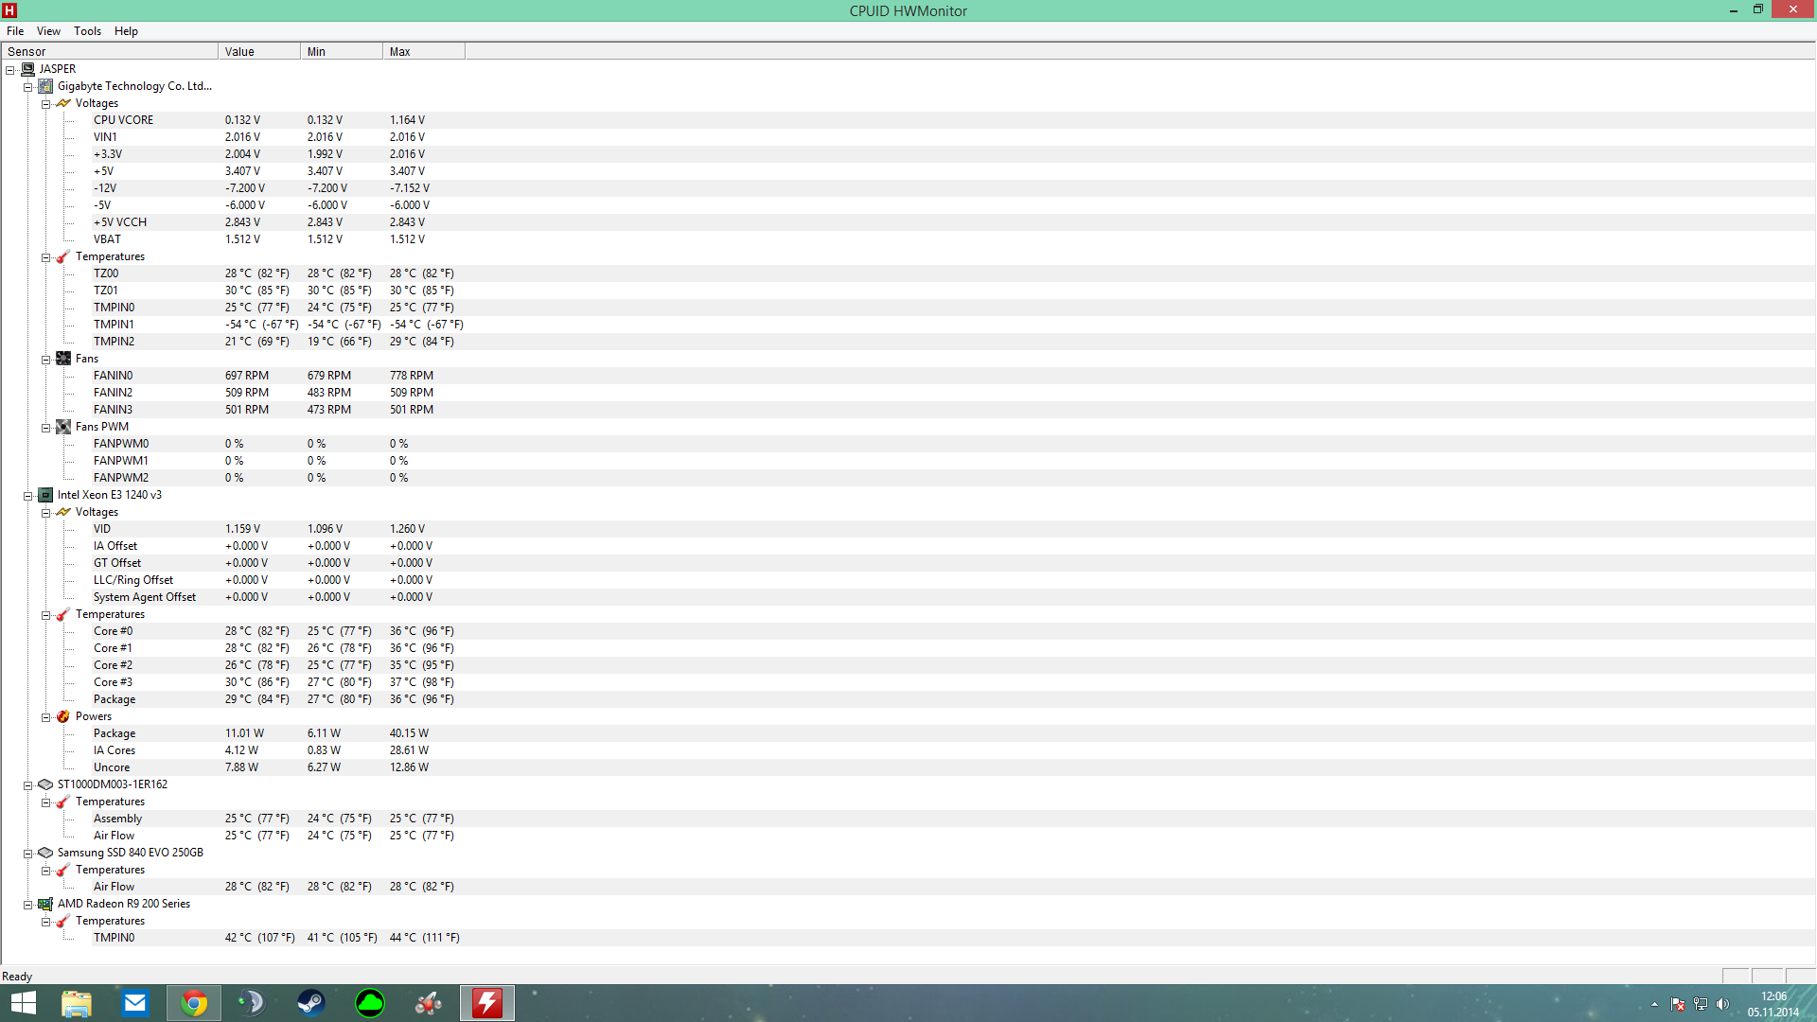This screenshot has width=1817, height=1022.
Task: Select the LLC/Ring Offset row
Action: click(908, 580)
